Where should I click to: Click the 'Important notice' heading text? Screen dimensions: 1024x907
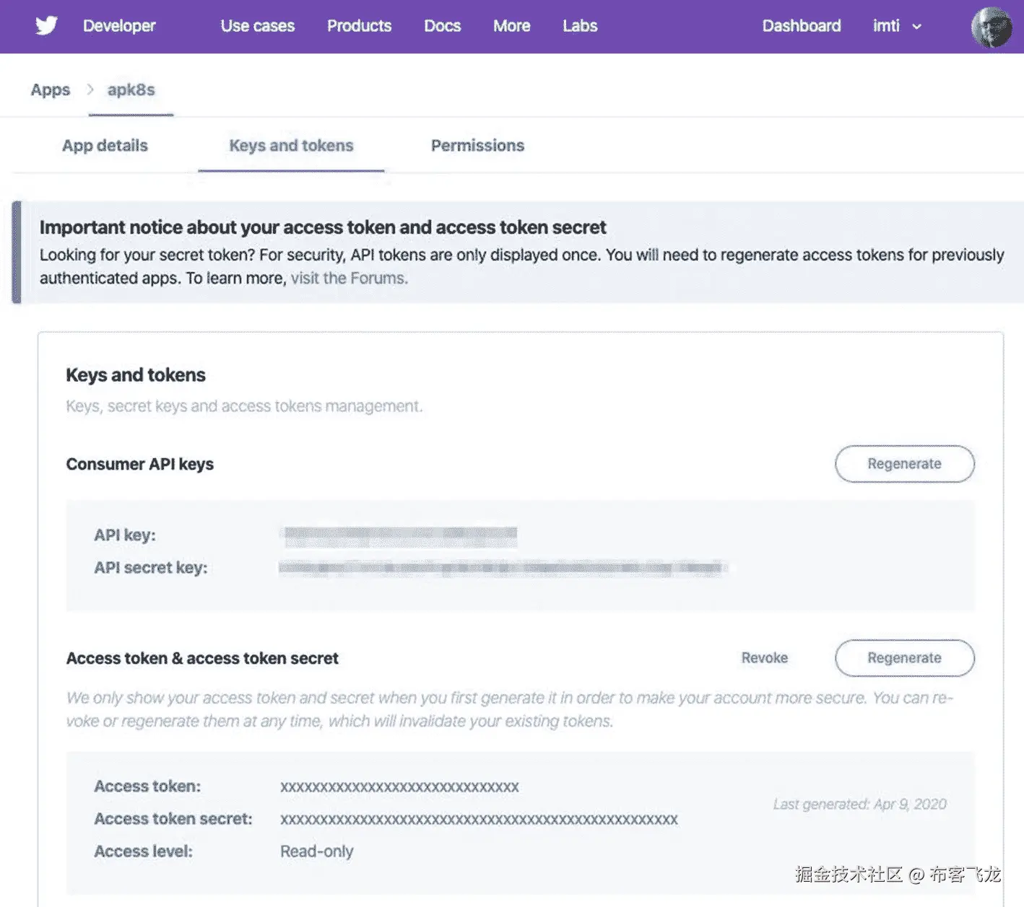point(323,228)
